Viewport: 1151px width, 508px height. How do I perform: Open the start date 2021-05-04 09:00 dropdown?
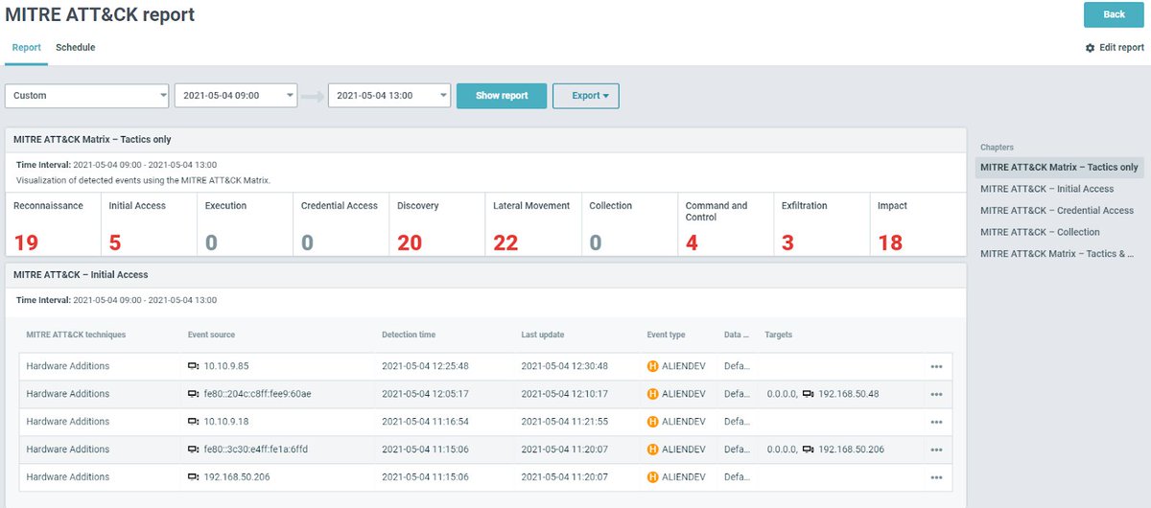click(236, 96)
